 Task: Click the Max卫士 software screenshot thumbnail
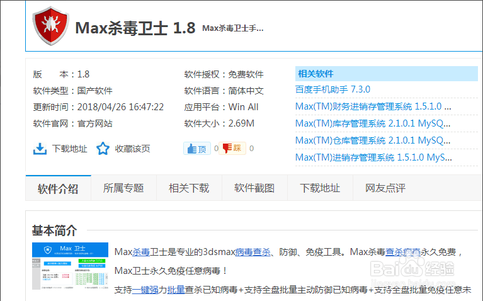tap(71, 266)
